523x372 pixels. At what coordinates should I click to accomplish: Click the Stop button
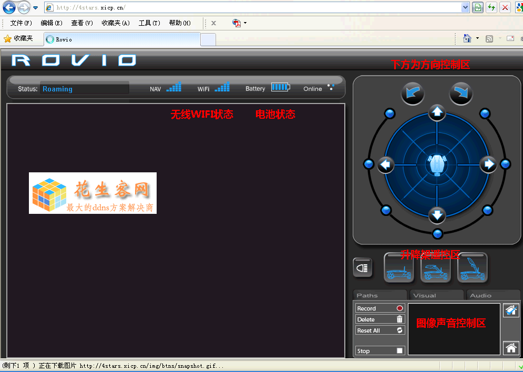pyautogui.click(x=380, y=350)
